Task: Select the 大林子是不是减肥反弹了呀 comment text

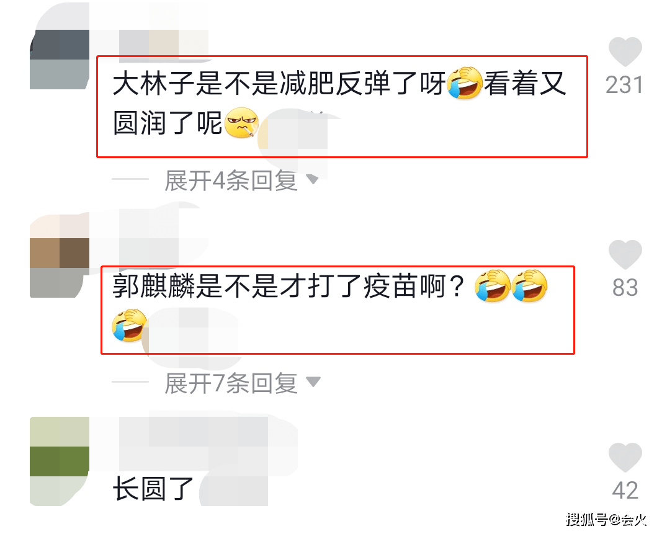Action: (x=279, y=83)
